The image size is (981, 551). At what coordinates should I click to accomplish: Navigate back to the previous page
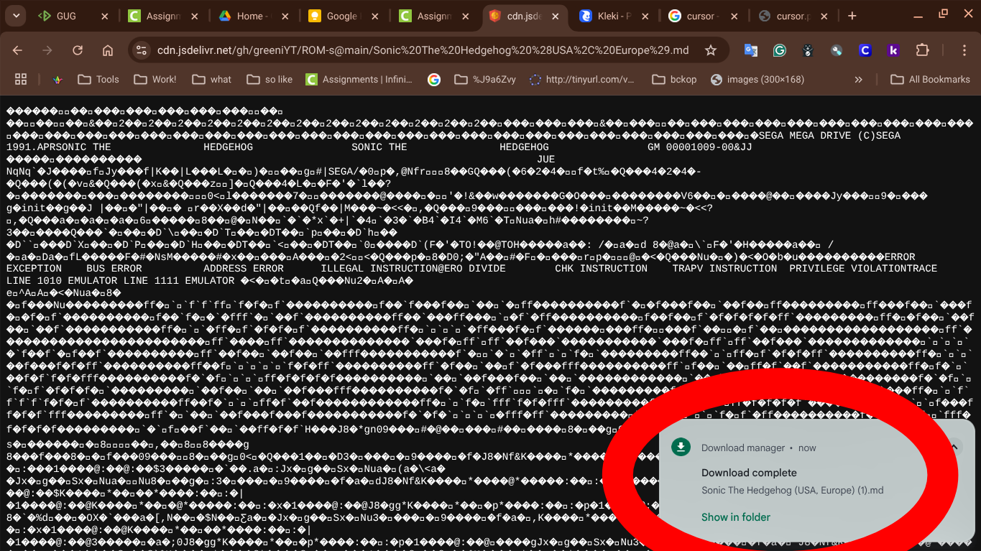click(x=18, y=50)
